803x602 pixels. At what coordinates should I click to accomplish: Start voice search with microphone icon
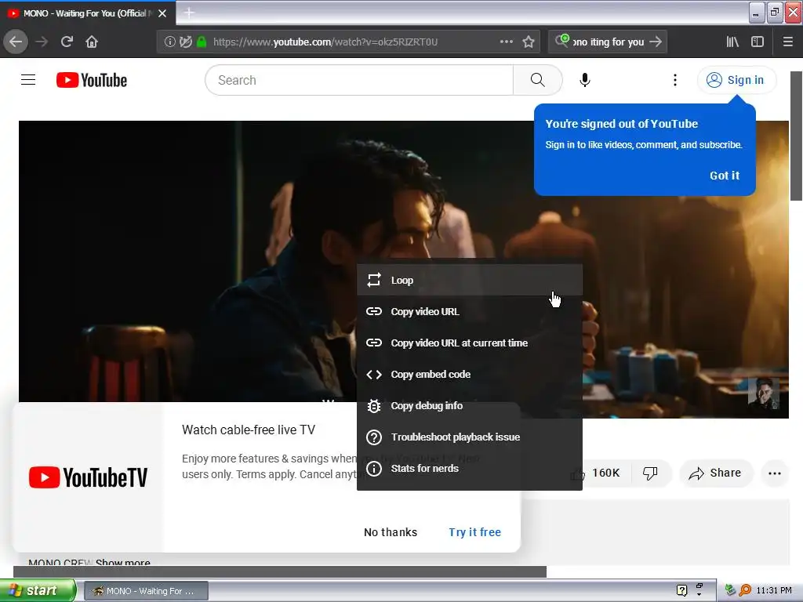(585, 80)
